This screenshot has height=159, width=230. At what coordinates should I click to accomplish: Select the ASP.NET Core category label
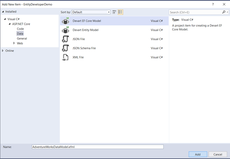tap(21, 24)
